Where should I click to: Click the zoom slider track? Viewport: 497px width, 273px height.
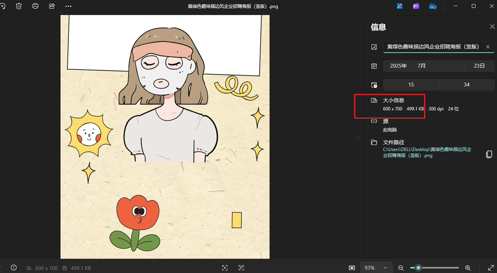click(x=440, y=268)
